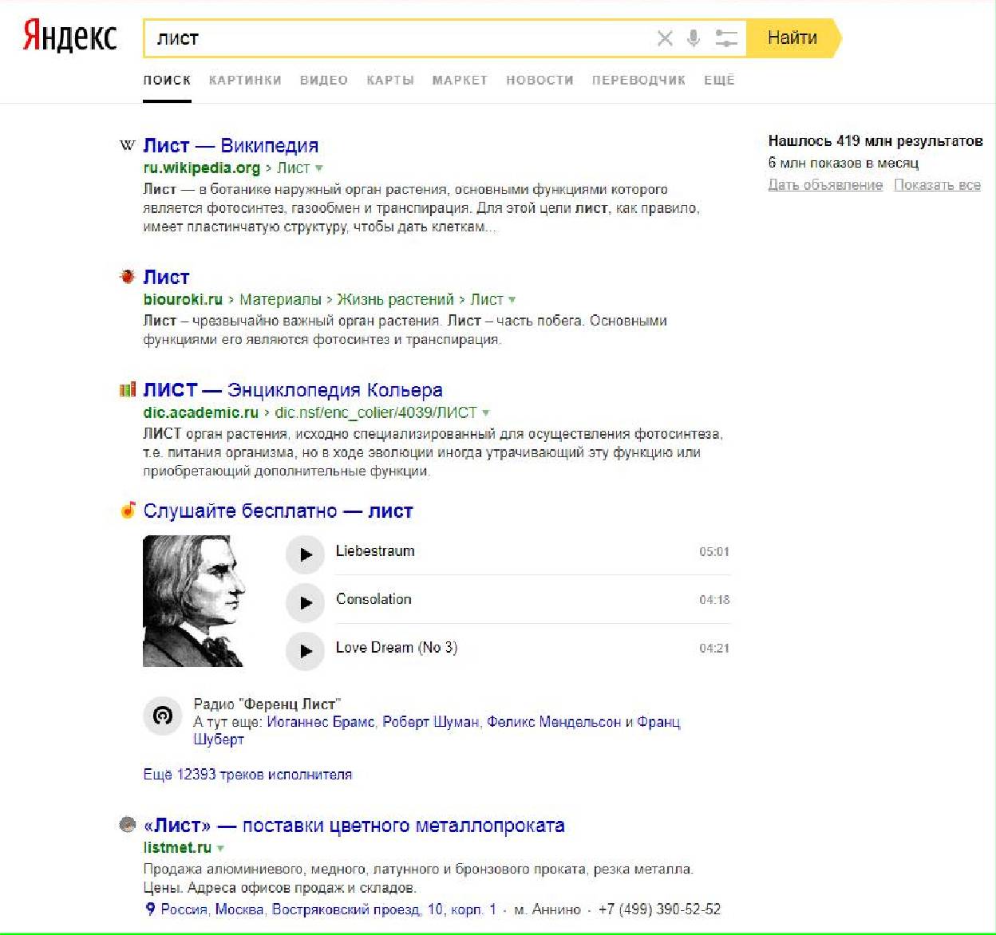Play Love Dream (No 3) track
Viewport: 996px width, 935px height.
(305, 651)
